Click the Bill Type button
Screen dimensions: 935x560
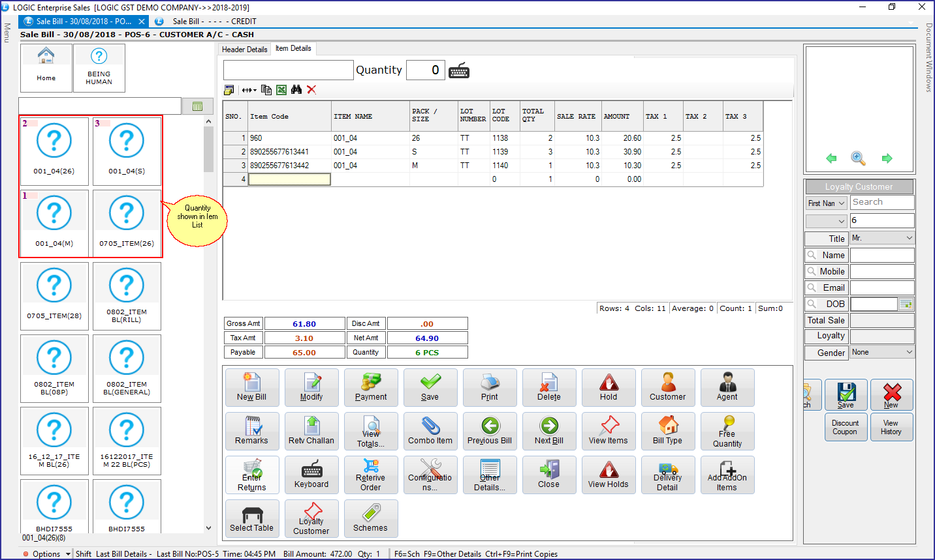(x=668, y=431)
